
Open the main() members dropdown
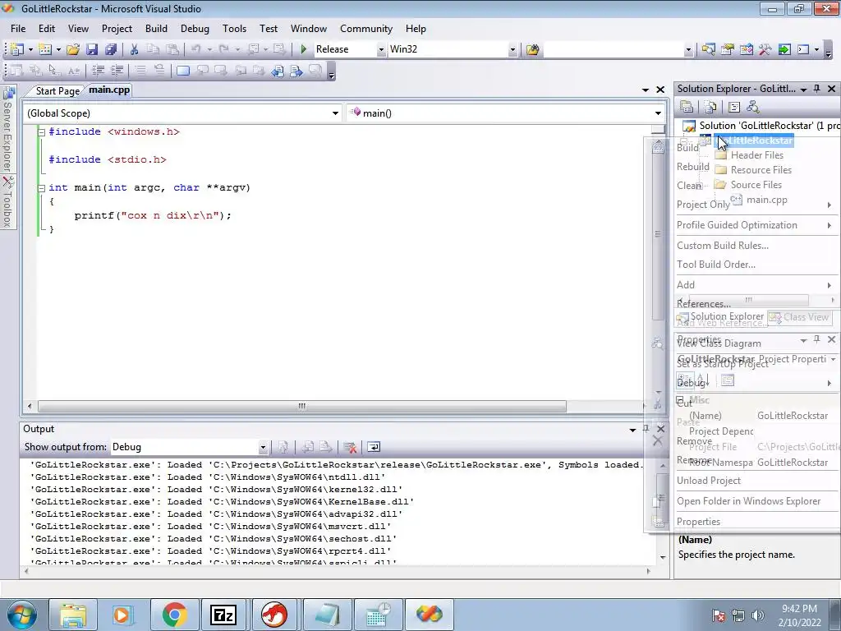click(x=658, y=113)
